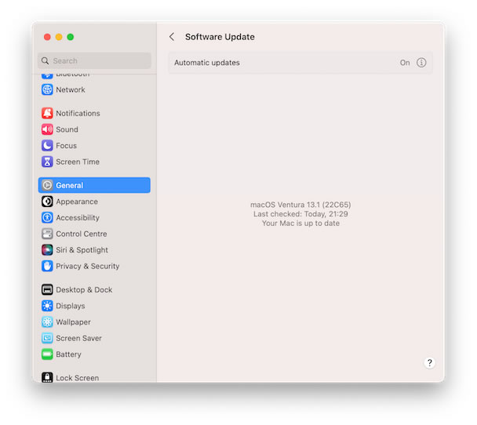Click 'Your Mac is up to date' text
The width and height of the screenshot is (477, 425).
300,223
